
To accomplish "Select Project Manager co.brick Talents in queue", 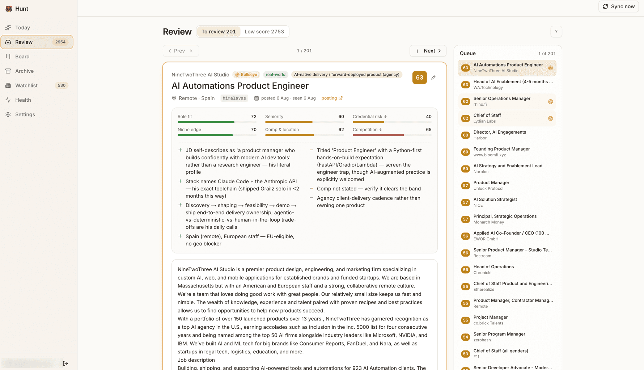I will click(507, 320).
